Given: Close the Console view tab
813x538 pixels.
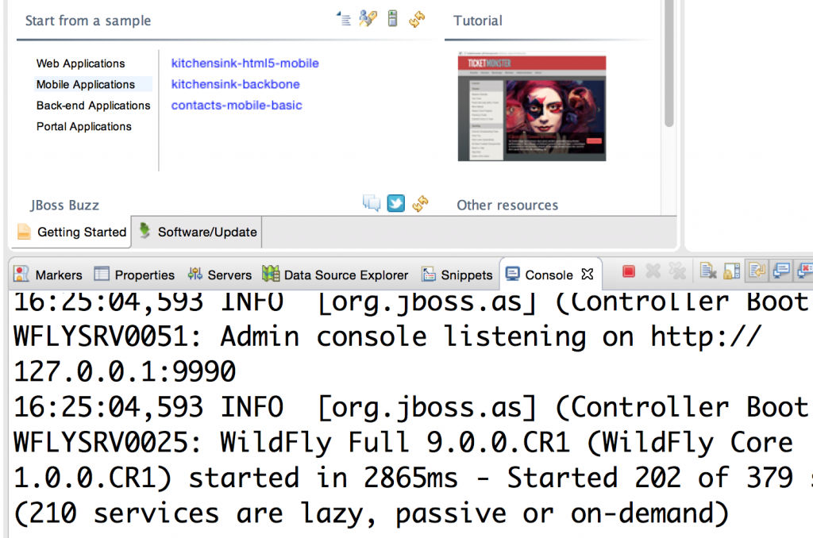Looking at the screenshot, I should coord(587,275).
